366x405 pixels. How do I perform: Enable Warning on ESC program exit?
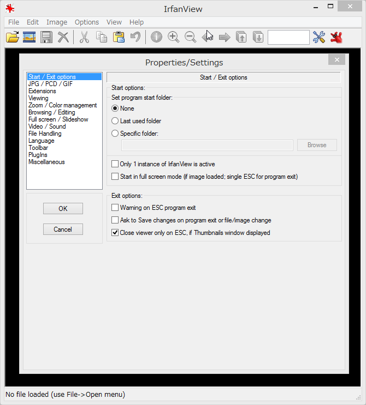coord(154,208)
